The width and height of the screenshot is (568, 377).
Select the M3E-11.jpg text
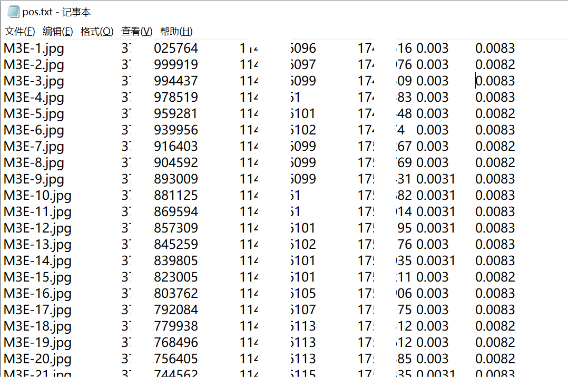[37, 212]
